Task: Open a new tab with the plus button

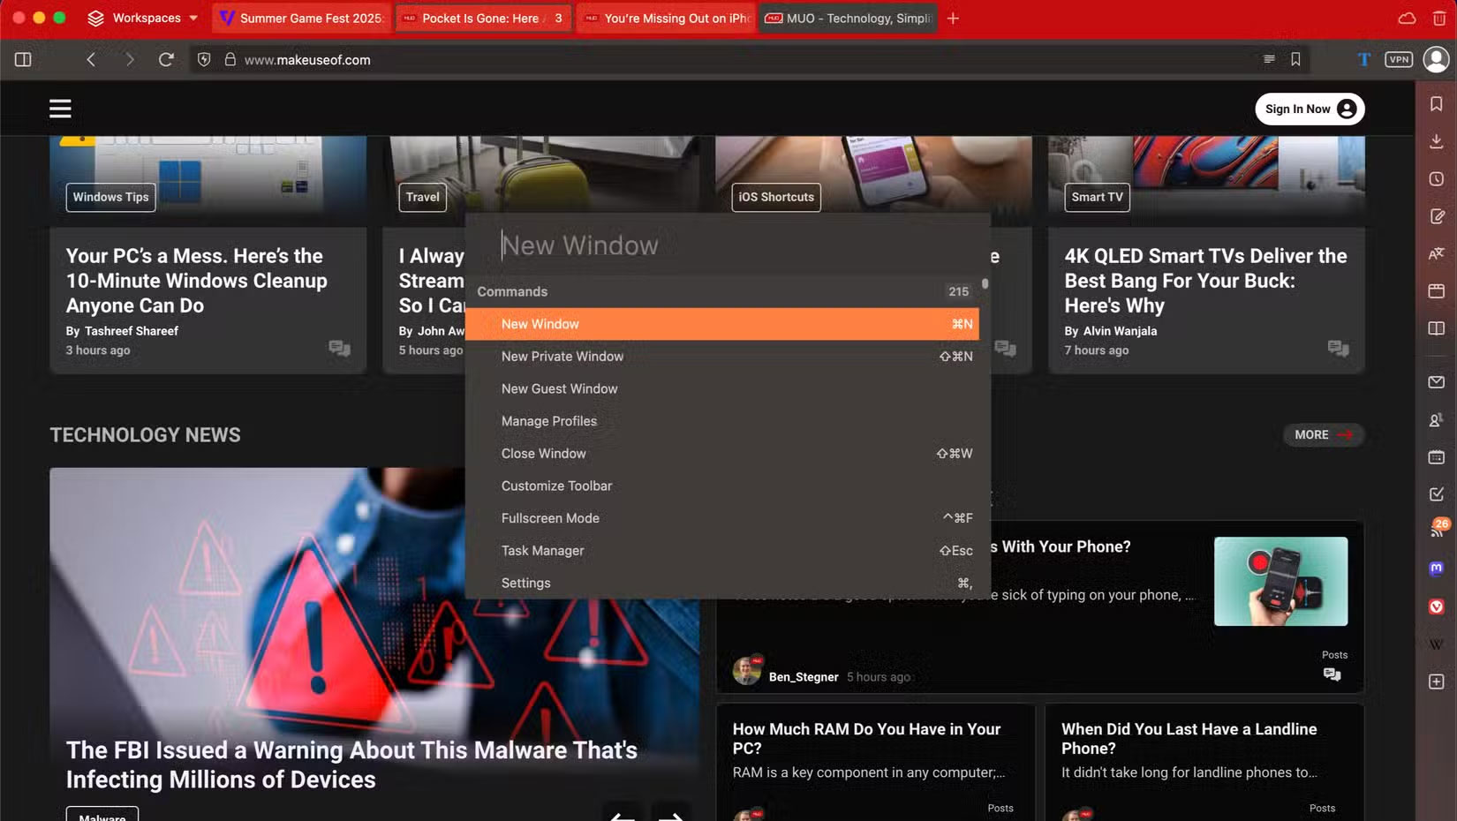Action: pos(953,18)
